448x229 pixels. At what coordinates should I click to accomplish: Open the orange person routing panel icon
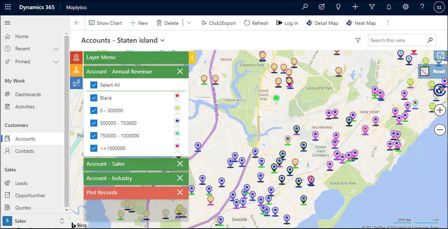(x=76, y=70)
